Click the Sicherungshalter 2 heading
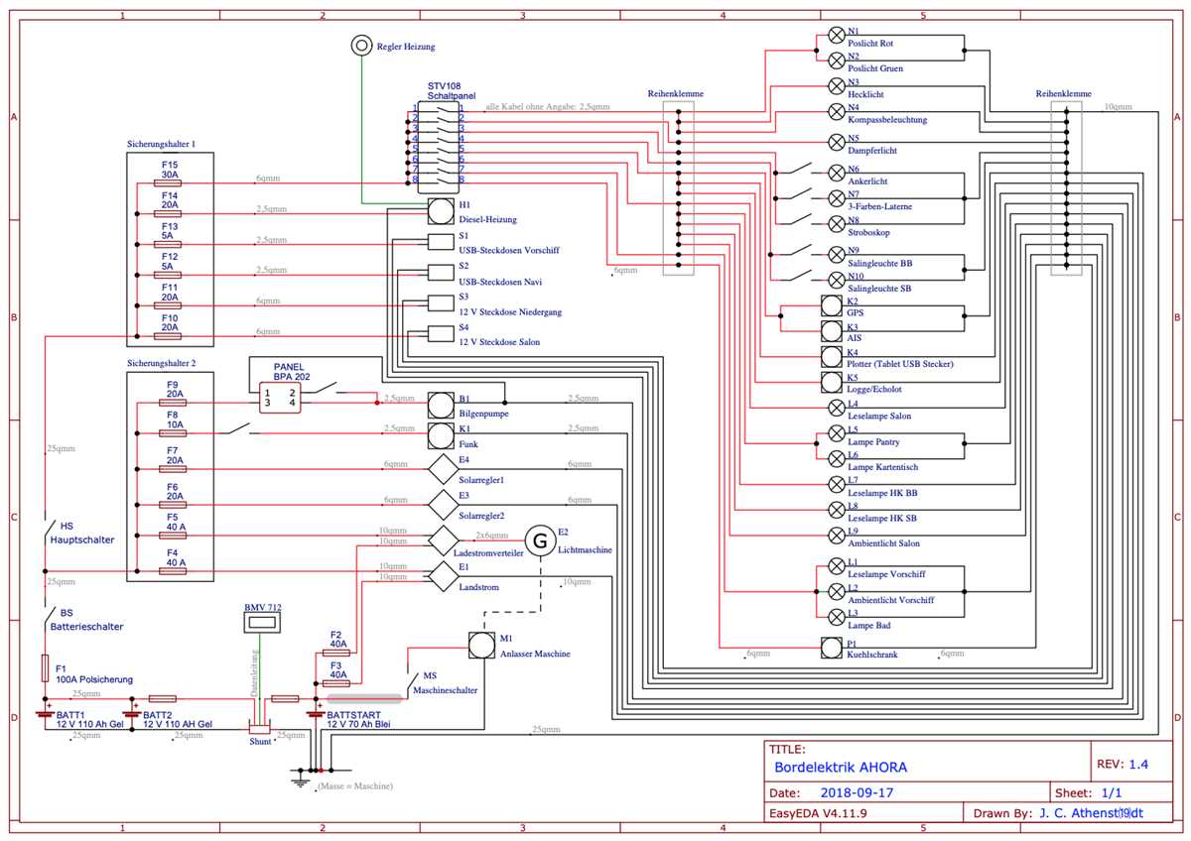The image size is (1191, 841). point(162,364)
